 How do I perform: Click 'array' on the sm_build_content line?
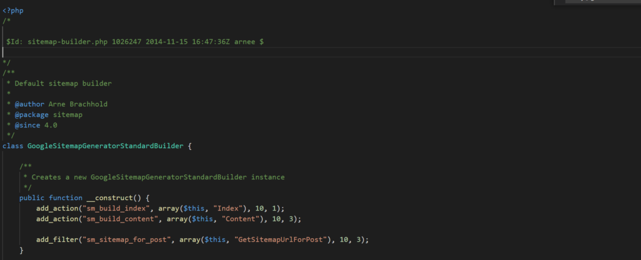click(177, 219)
